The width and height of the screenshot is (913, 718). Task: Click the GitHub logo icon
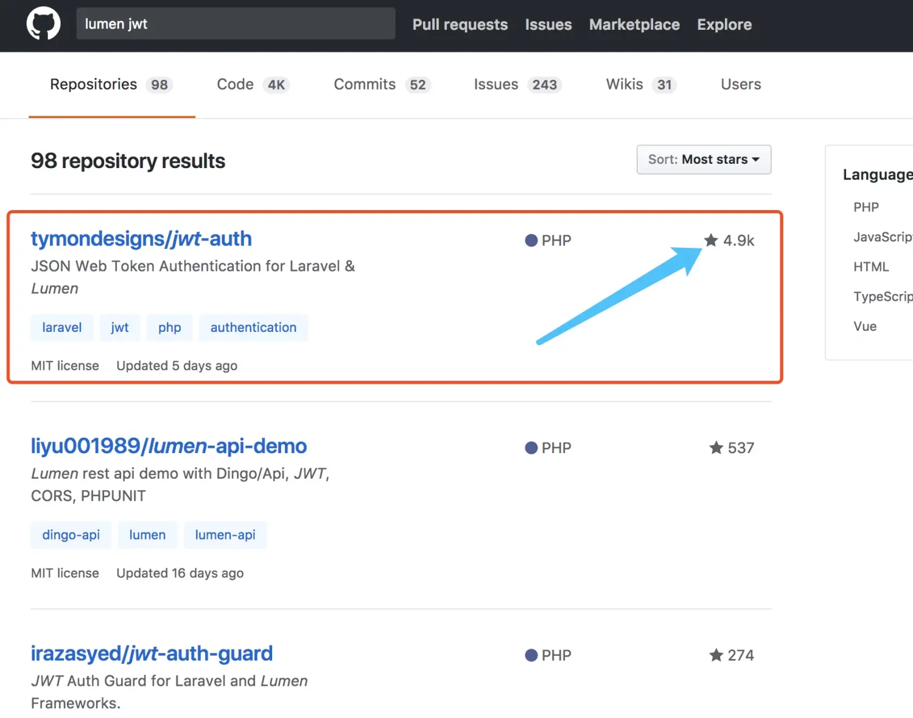pos(43,24)
